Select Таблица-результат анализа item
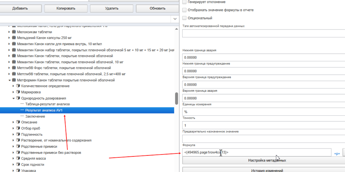This screenshot has height=172, width=345. tap(47, 104)
